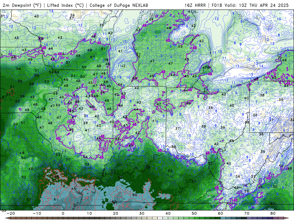The image size is (294, 220).
Task: Click the 30 label on the color scale
Action: (x=142, y=213)
